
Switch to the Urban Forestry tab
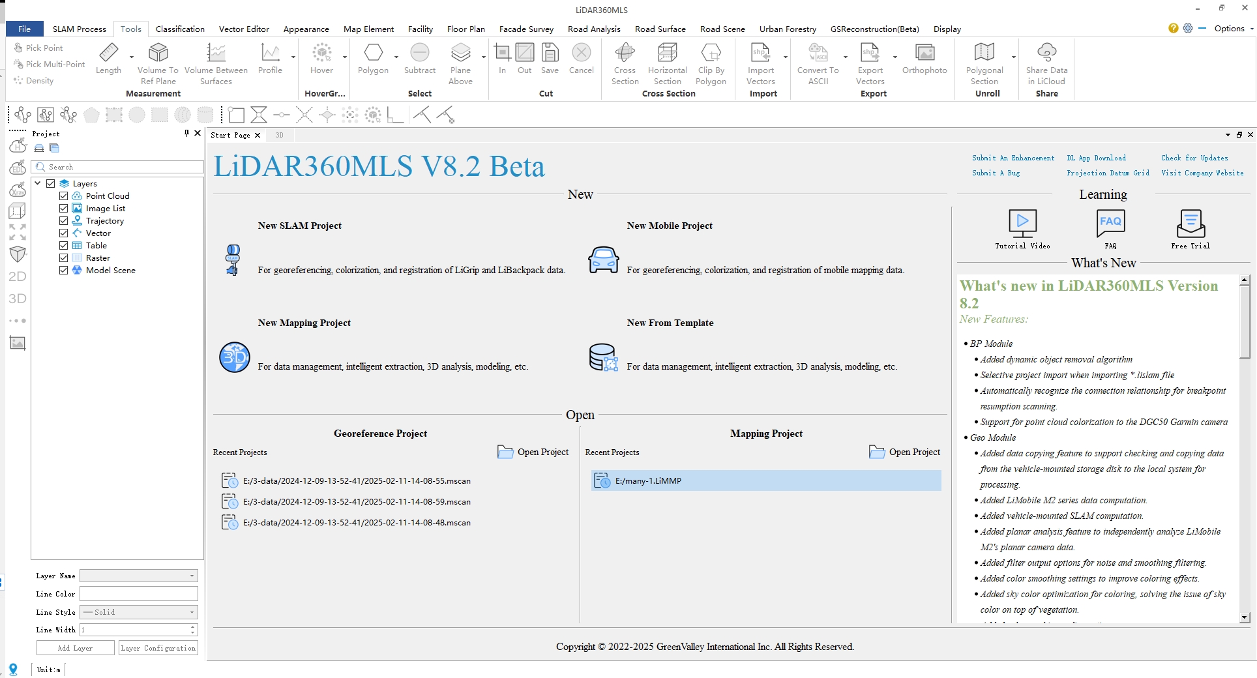[x=788, y=29]
